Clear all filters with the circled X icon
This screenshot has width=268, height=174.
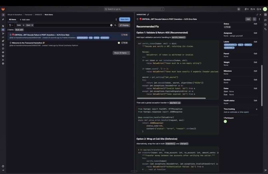(111, 25)
